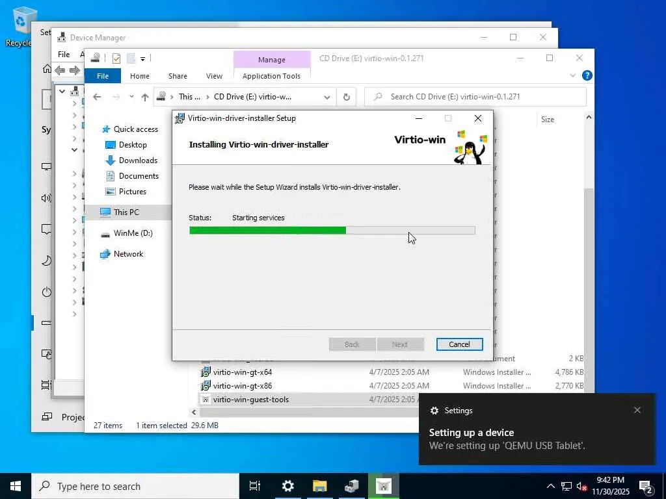This screenshot has width=666, height=499.
Task: Click the New folder quick access icon
Action: pos(131,58)
